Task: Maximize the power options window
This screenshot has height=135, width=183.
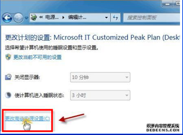Action: 177,4
